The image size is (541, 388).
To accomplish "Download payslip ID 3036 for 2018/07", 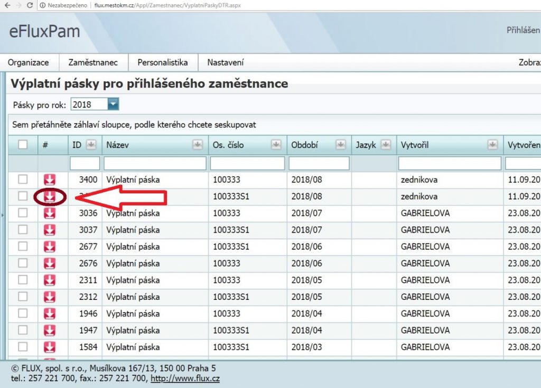I will (x=49, y=213).
